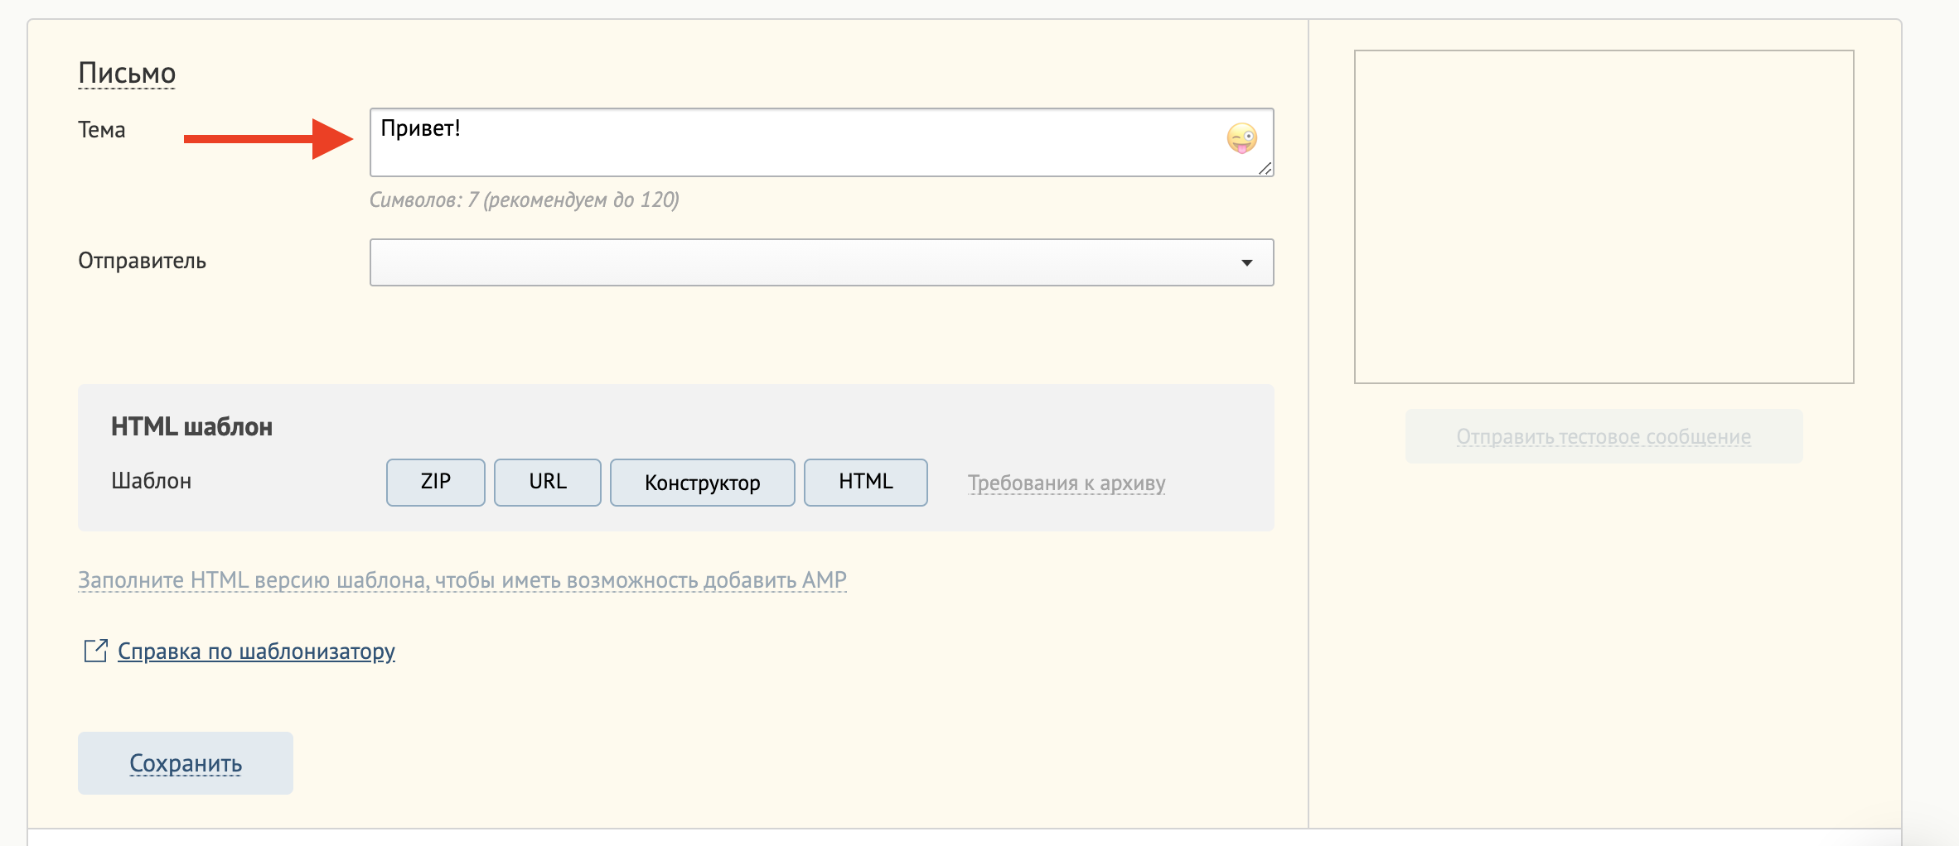Open the Конструктор template builder
1959x846 pixels.
(703, 482)
